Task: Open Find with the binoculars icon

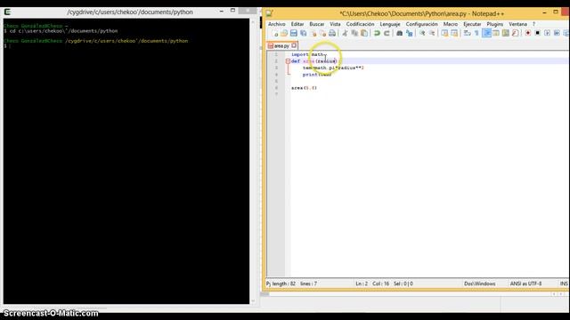Action: click(399, 34)
